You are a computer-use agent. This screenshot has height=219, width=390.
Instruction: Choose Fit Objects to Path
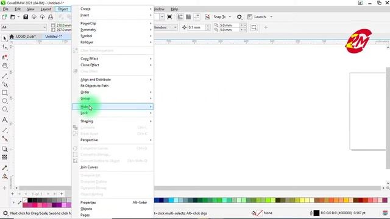click(x=113, y=86)
